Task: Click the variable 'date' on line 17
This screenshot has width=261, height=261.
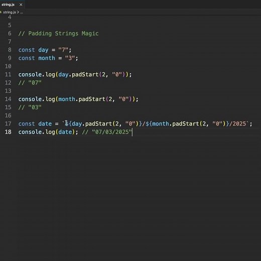Action: [45, 124]
